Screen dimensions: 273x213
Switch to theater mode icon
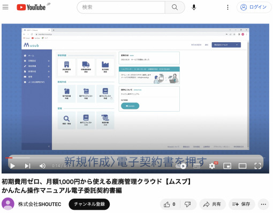click(x=242, y=166)
